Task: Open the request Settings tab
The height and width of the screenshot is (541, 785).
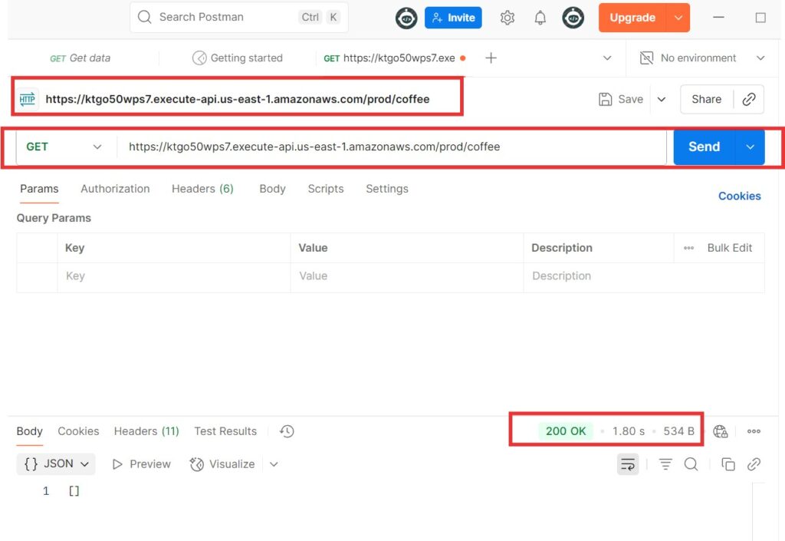Action: pos(387,189)
